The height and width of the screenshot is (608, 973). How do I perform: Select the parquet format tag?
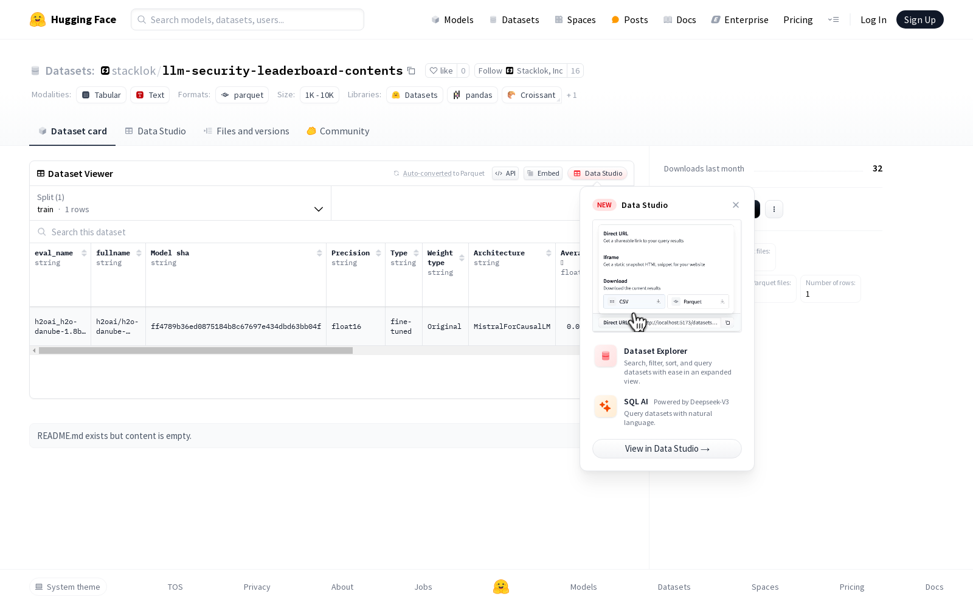[242, 95]
